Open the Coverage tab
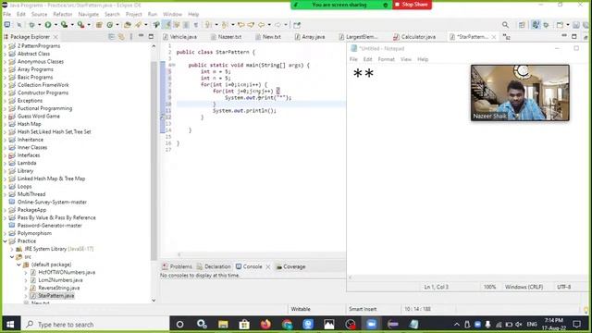Viewport: 592px width, 333px height. (x=290, y=266)
